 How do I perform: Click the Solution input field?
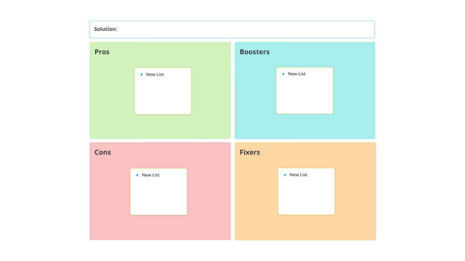click(232, 29)
